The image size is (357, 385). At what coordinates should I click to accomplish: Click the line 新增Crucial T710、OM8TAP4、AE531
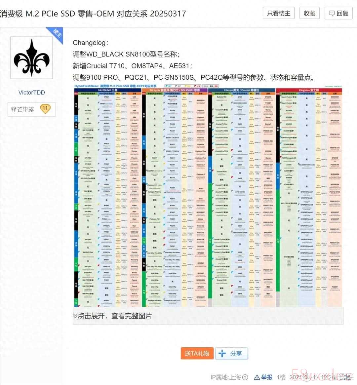[x=132, y=66]
